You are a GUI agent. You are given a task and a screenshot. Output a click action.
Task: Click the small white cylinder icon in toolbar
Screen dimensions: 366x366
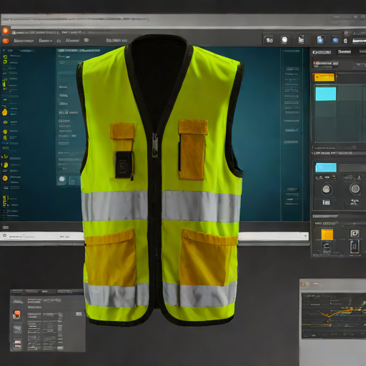345,41
